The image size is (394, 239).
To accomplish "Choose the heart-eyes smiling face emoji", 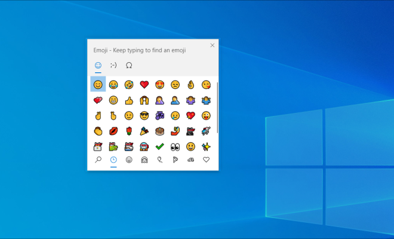I will pyautogui.click(x=160, y=84).
